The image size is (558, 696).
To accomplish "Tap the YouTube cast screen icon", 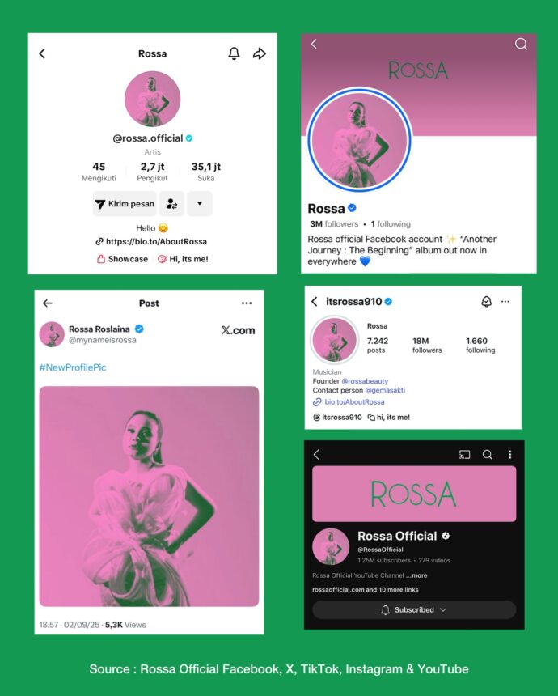I will 464,455.
